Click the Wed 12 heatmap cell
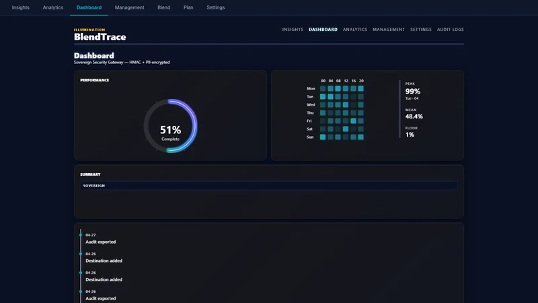Image resolution: width=538 pixels, height=303 pixels. pos(346,105)
